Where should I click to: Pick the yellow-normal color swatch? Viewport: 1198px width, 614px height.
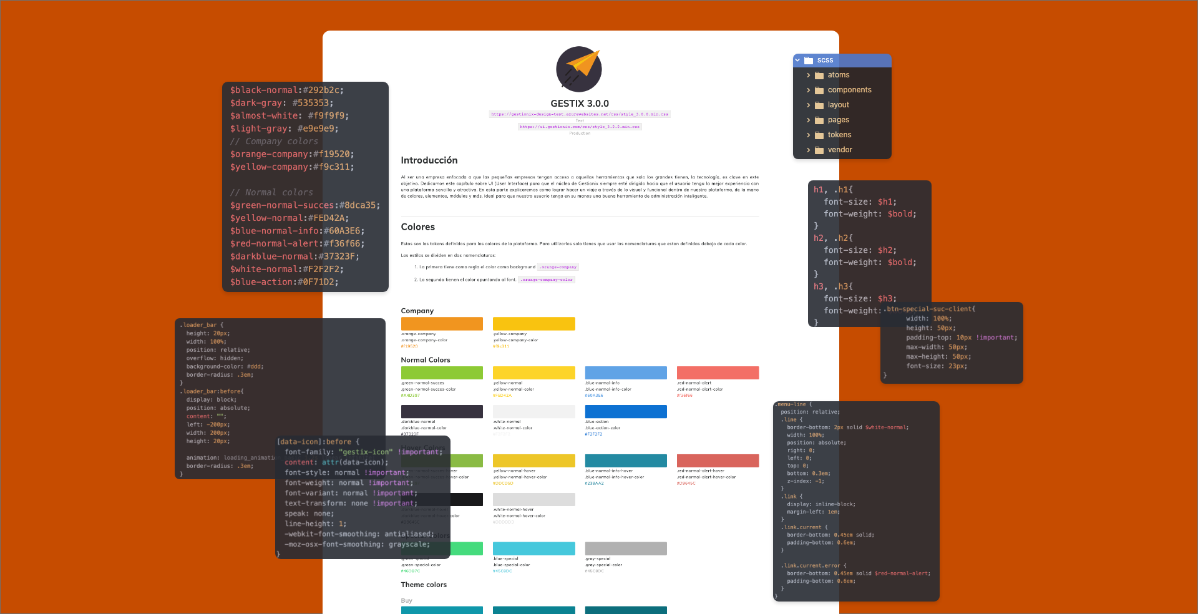click(x=534, y=373)
